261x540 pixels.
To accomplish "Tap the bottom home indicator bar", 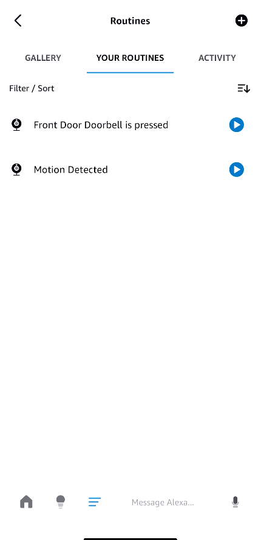I will pos(130,539).
